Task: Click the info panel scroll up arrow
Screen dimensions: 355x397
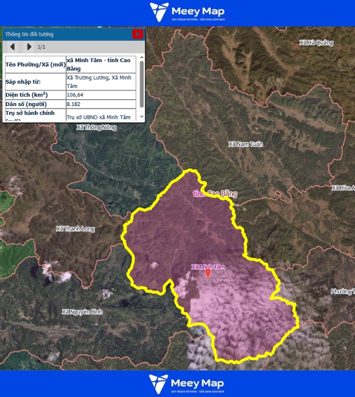Action: (141, 58)
